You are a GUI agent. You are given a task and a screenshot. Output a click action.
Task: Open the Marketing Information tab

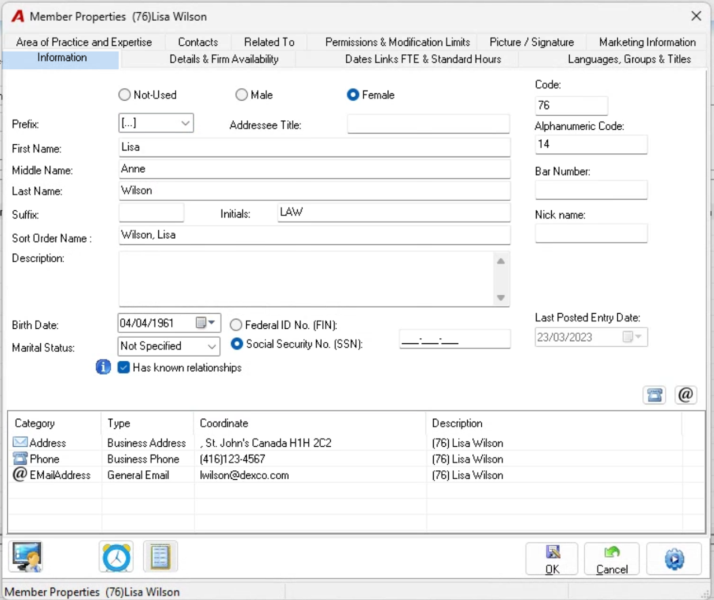pos(647,42)
